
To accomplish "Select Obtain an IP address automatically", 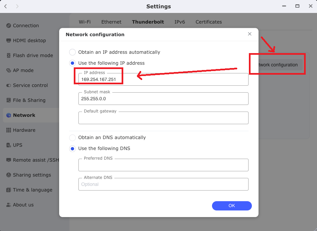I will pos(72,52).
